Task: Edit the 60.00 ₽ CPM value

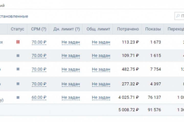Action: click(x=39, y=97)
